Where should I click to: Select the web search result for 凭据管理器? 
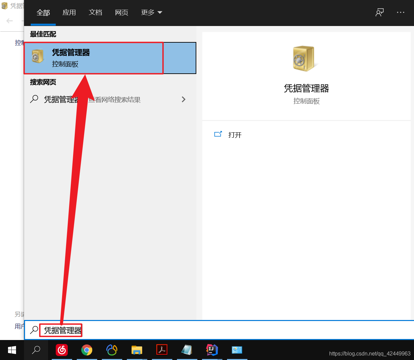[110, 99]
